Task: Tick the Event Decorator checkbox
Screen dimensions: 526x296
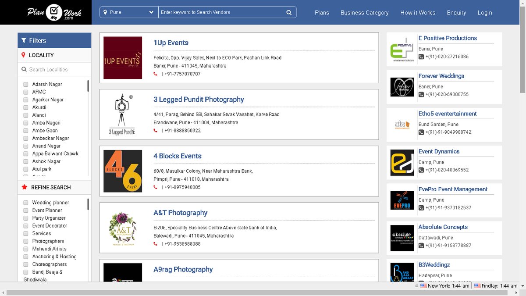Action: (x=26, y=226)
